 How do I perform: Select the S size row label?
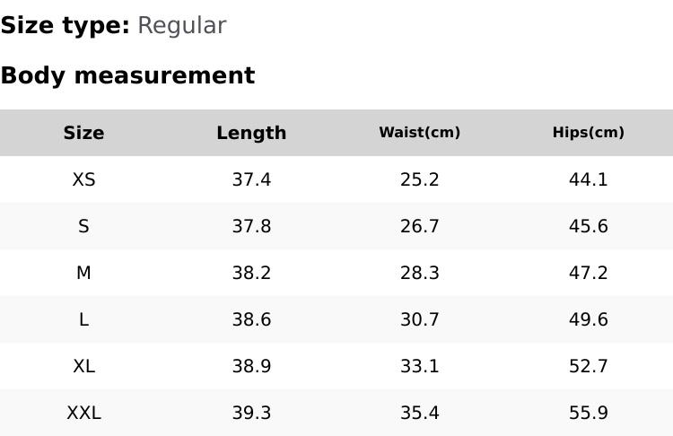click(83, 226)
